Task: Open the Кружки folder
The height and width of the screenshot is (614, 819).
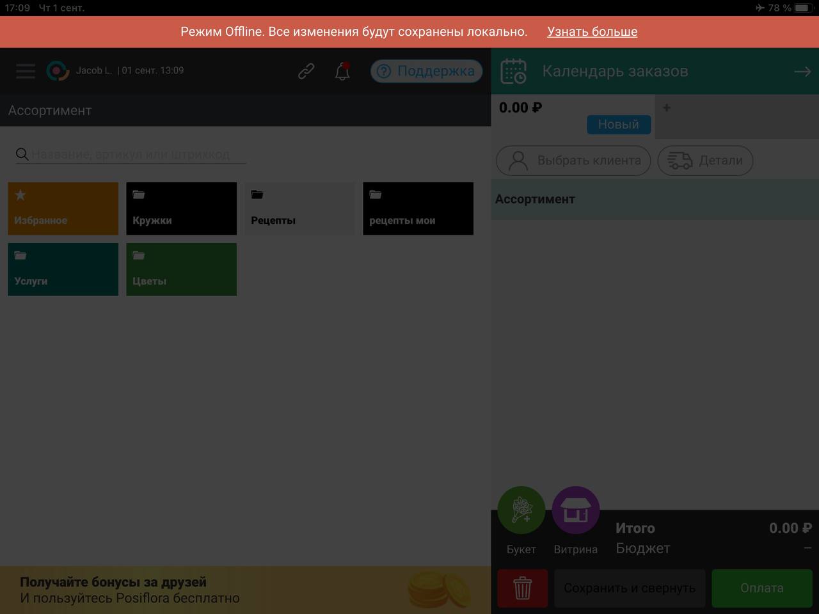Action: tap(181, 209)
